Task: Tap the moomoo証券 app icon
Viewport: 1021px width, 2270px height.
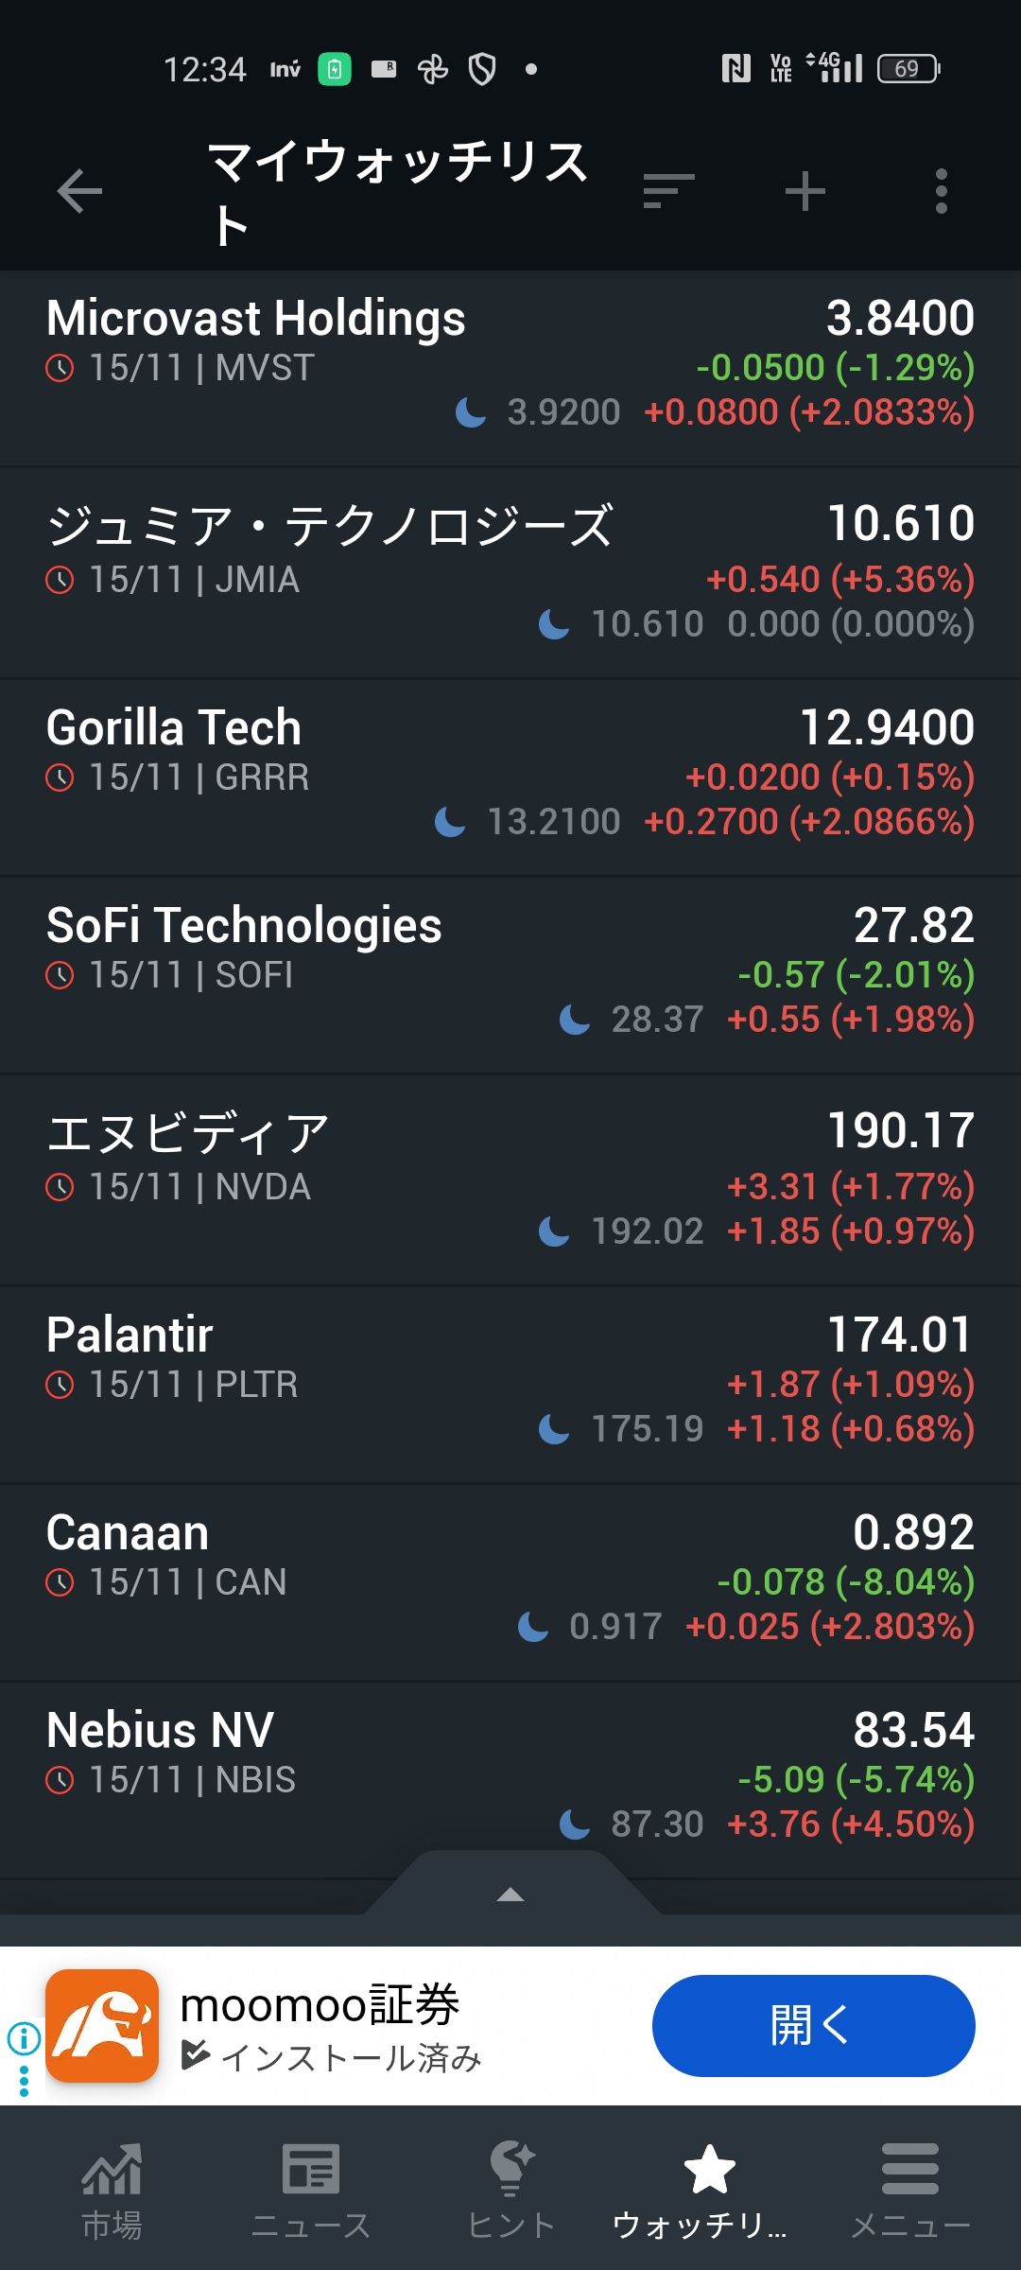Action: coord(102,2026)
